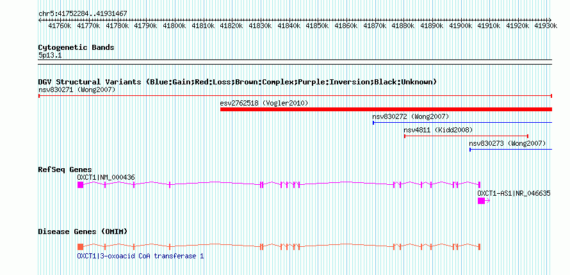Click the 41900k ruler tick label
The height and width of the screenshot is (275, 570).
click(460, 26)
